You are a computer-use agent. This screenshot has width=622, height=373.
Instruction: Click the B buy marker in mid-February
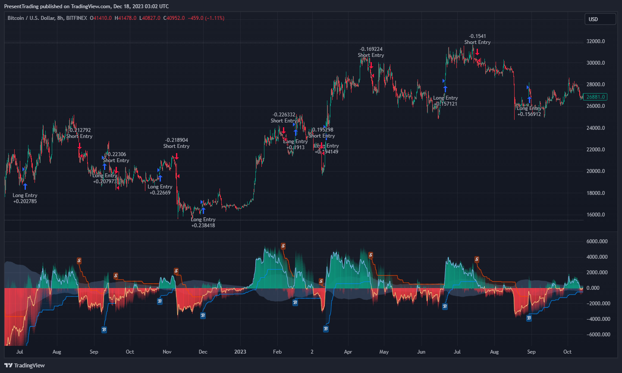pyautogui.click(x=295, y=303)
